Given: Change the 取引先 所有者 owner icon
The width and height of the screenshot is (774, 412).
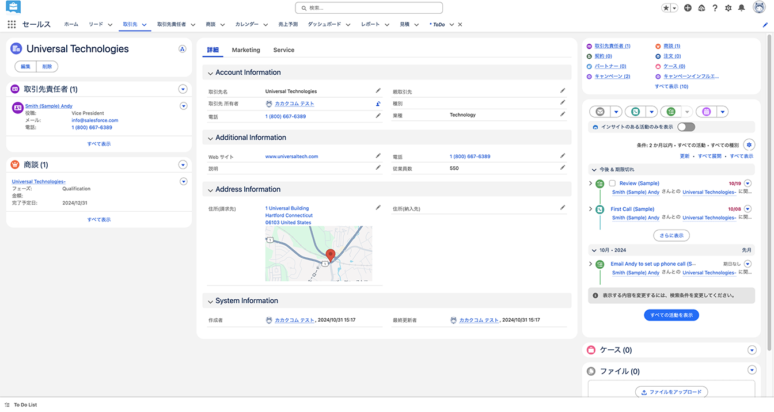Looking at the screenshot, I should (x=378, y=104).
